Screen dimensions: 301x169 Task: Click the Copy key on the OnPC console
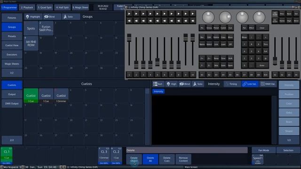point(223,38)
